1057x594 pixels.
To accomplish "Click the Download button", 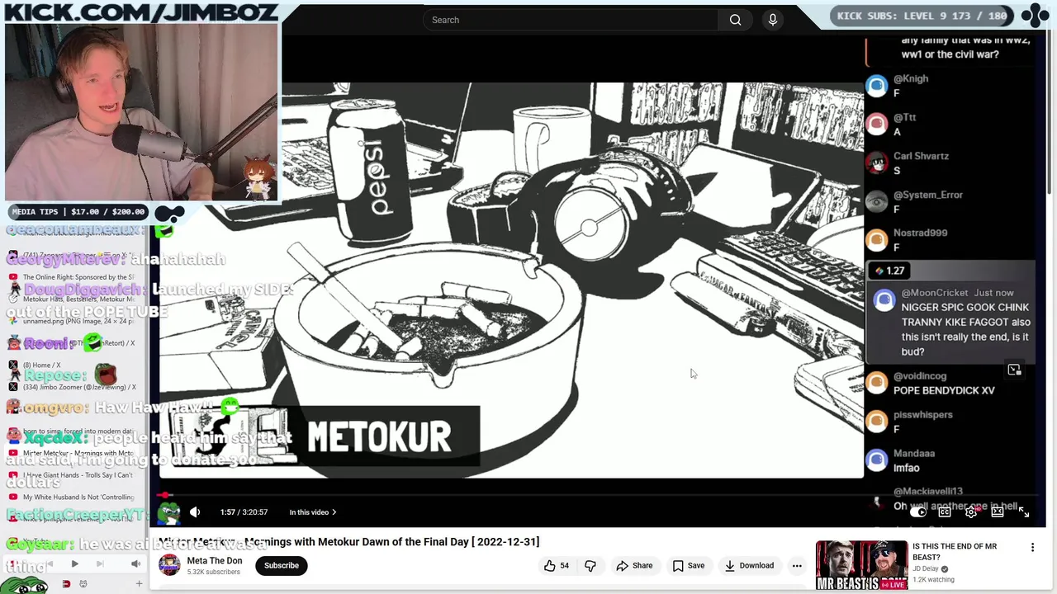I will [x=749, y=565].
